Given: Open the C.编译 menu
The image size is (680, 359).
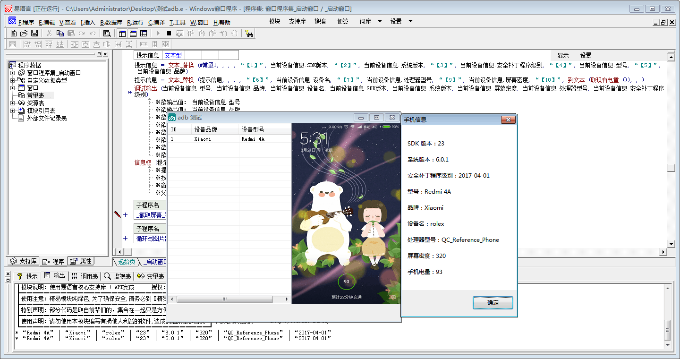Looking at the screenshot, I should [x=156, y=22].
